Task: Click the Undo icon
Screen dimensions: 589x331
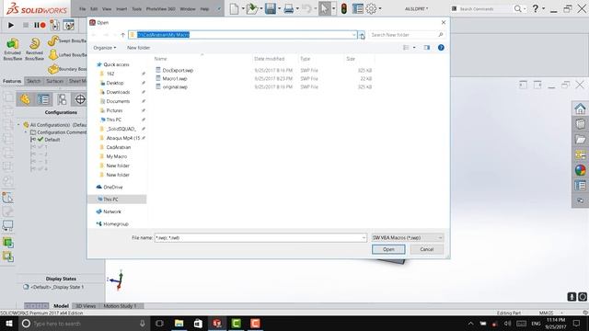Action: pyautogui.click(x=306, y=8)
